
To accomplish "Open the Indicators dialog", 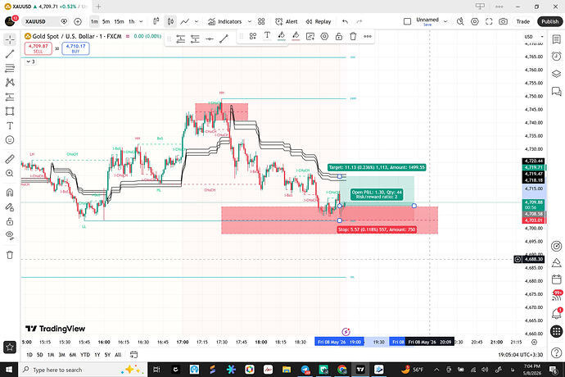I will point(225,21).
